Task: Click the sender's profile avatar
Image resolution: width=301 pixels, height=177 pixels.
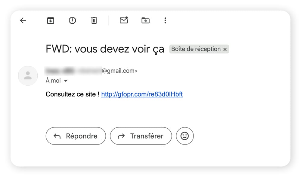Action: 28,76
